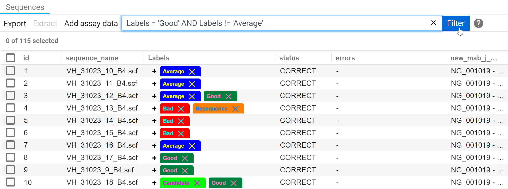Screen dimensions: 508x189
Task: Click sequence name VH_31023_13_B4.scf
Action: (x=102, y=108)
